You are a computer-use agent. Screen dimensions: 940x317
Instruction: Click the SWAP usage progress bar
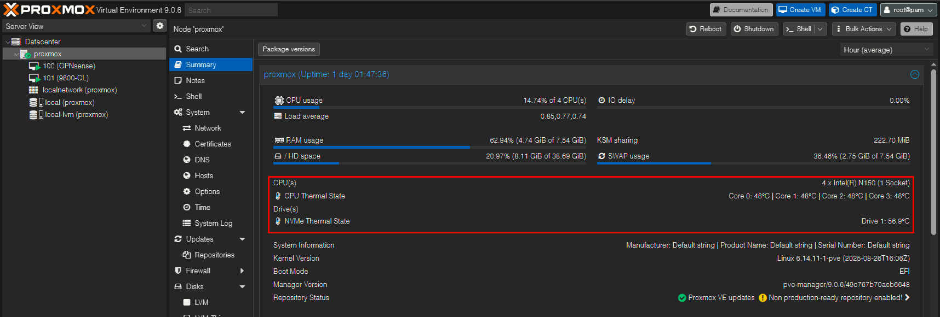(x=753, y=163)
